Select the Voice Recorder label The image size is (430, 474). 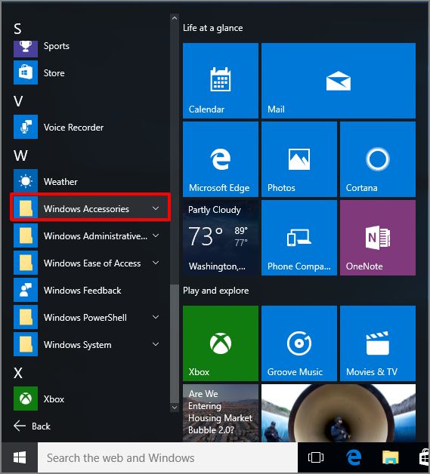(73, 128)
